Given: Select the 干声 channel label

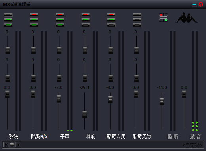Looking at the screenshot, I should [x=65, y=136].
